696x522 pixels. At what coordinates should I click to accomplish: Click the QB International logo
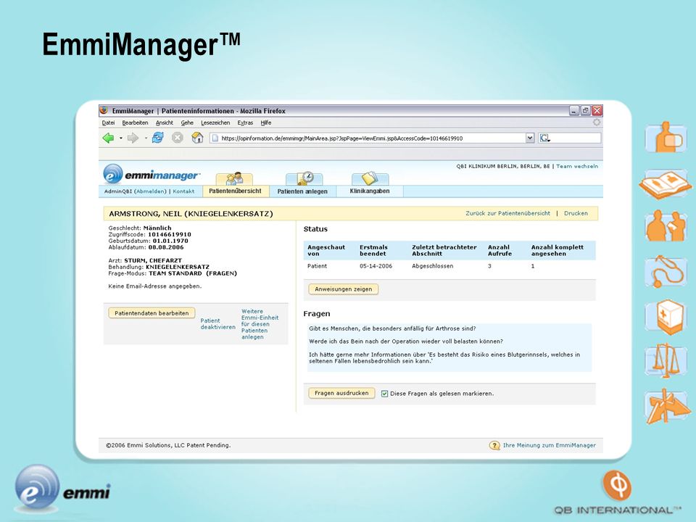618,494
